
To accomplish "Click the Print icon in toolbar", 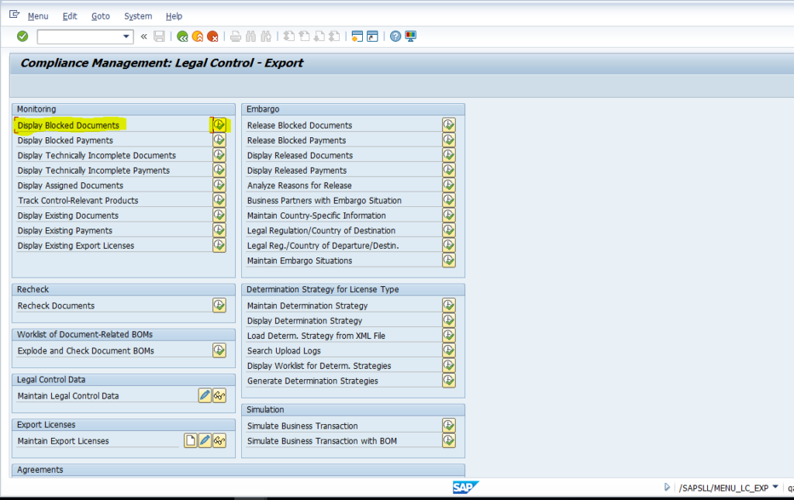I will [236, 36].
